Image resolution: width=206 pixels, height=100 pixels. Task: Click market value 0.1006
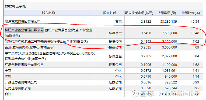pos(146,65)
